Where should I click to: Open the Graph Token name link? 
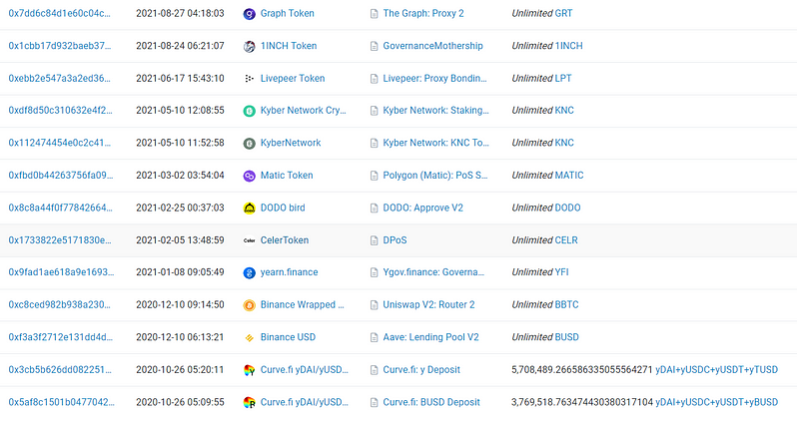point(288,13)
